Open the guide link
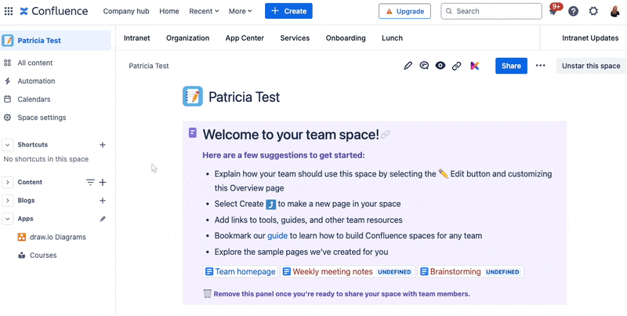The image size is (627, 316). point(277,235)
